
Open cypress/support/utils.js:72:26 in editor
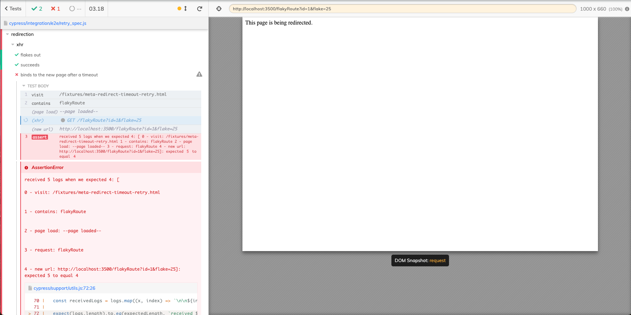click(x=64, y=288)
